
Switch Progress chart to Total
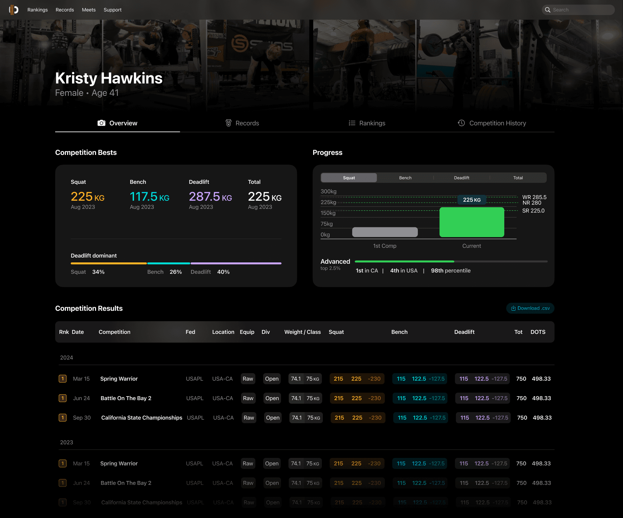(518, 178)
